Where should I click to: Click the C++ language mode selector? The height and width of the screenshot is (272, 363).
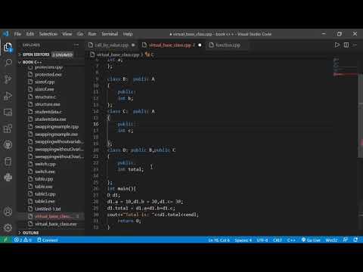[x=291, y=240]
